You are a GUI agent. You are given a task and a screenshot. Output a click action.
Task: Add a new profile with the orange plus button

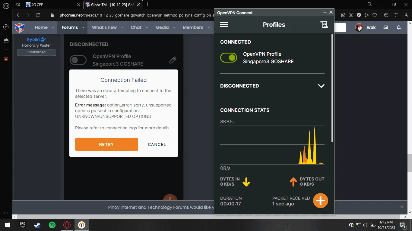point(320,201)
